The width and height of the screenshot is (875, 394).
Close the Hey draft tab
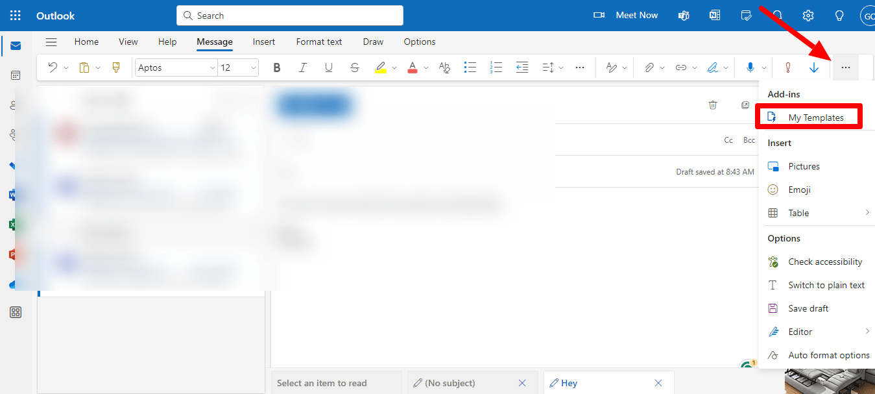[x=658, y=383]
